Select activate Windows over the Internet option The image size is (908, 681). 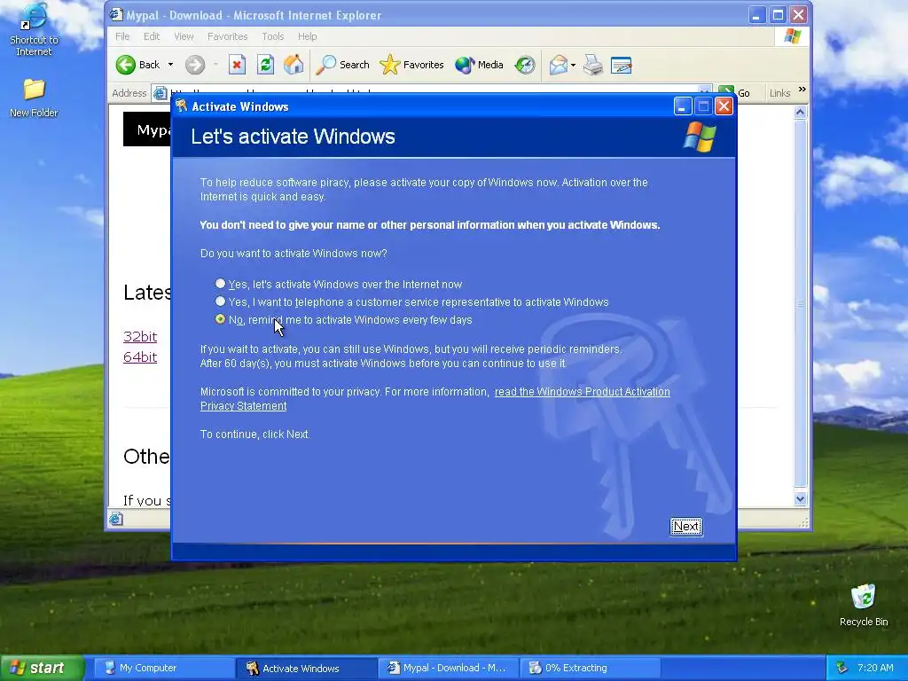tap(220, 284)
